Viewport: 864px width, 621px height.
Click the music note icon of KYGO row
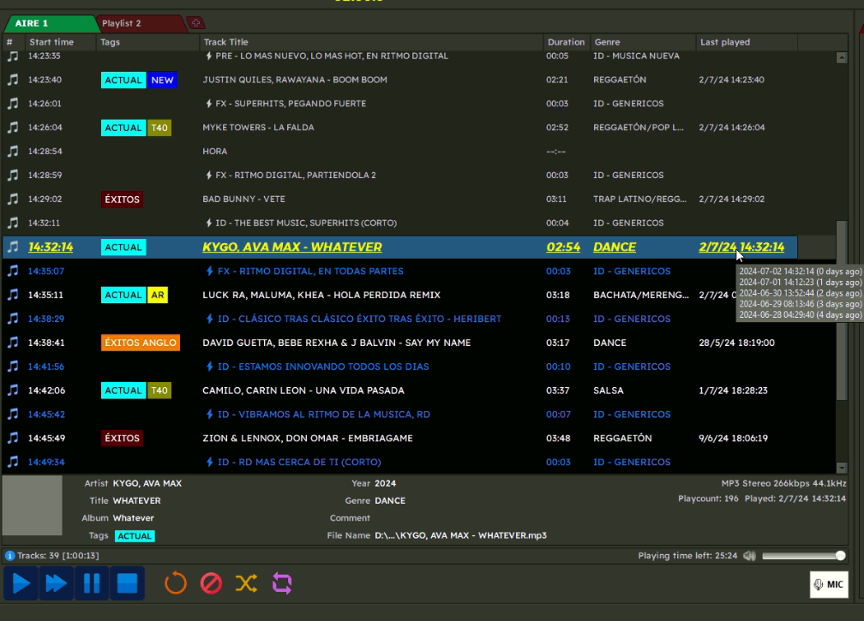pyautogui.click(x=13, y=248)
